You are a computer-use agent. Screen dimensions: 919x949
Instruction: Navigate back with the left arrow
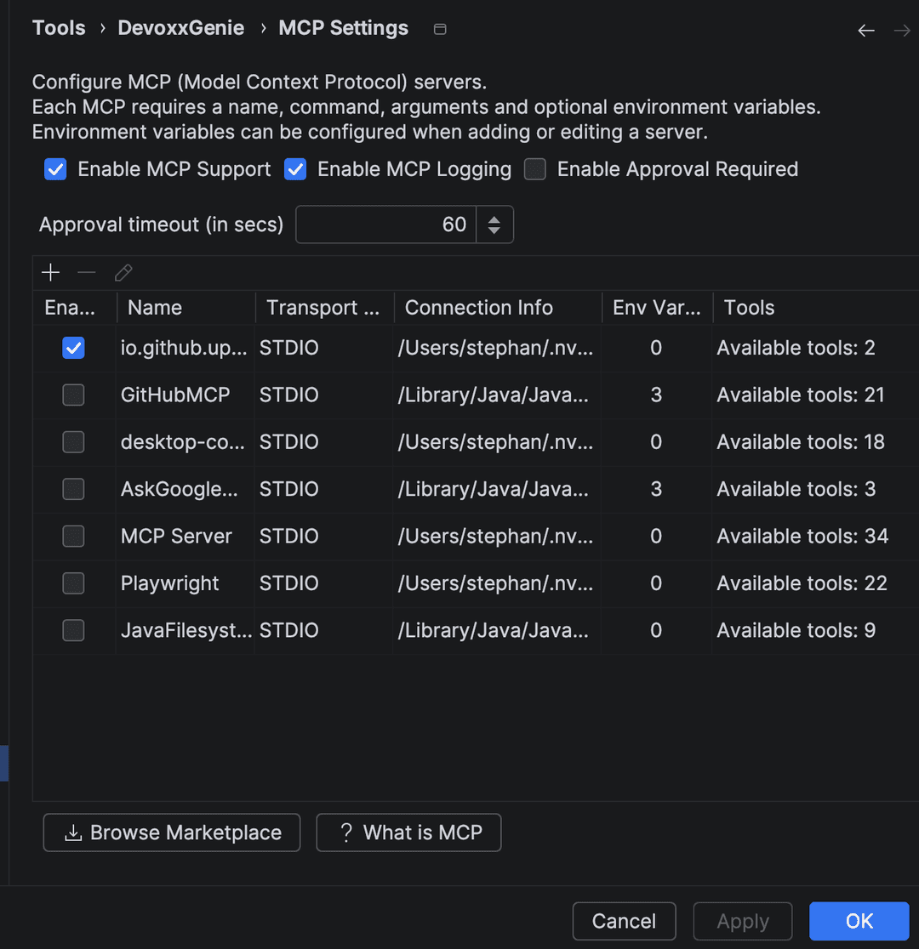(x=866, y=31)
